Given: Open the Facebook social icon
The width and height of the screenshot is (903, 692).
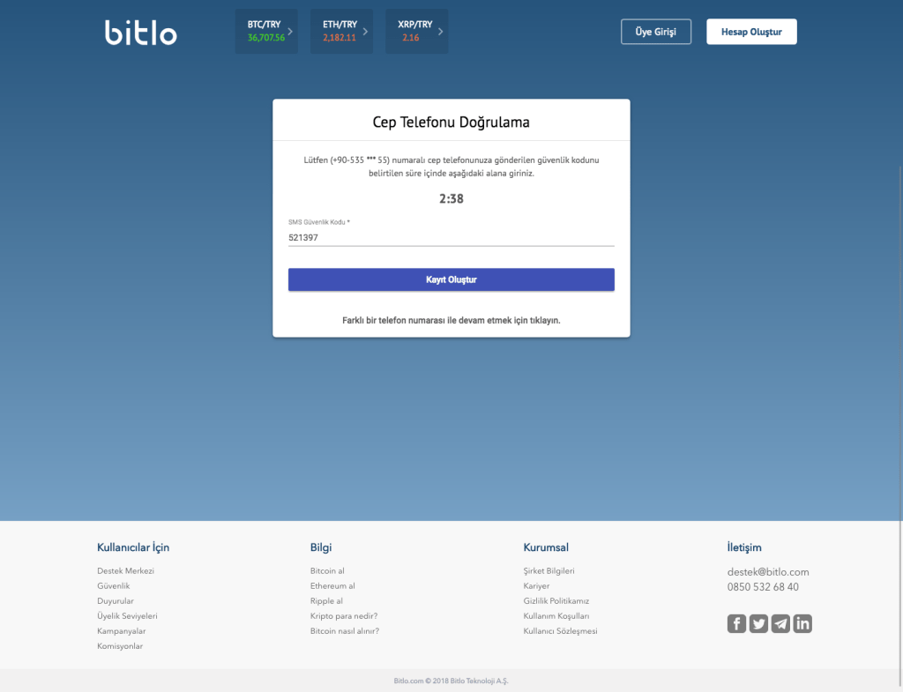Looking at the screenshot, I should [x=736, y=624].
